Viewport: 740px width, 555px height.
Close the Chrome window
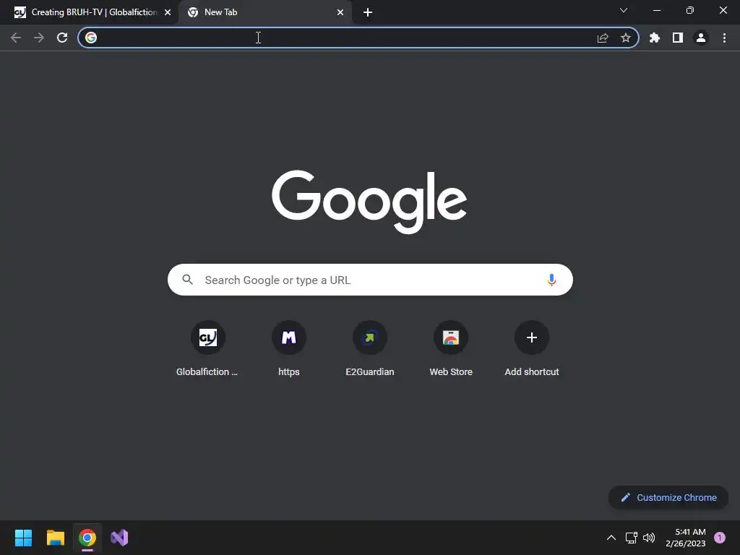[x=723, y=10]
